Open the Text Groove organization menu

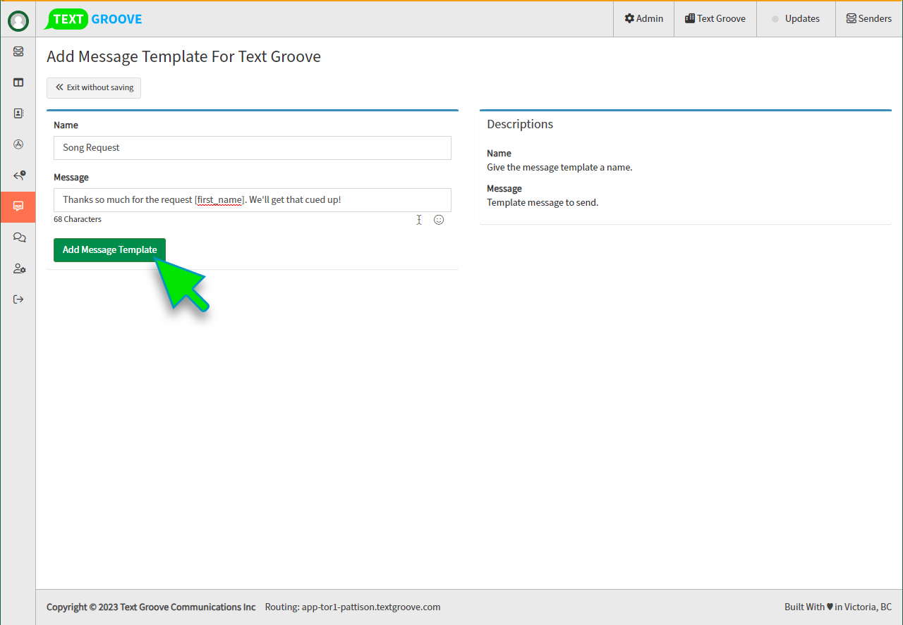point(715,18)
